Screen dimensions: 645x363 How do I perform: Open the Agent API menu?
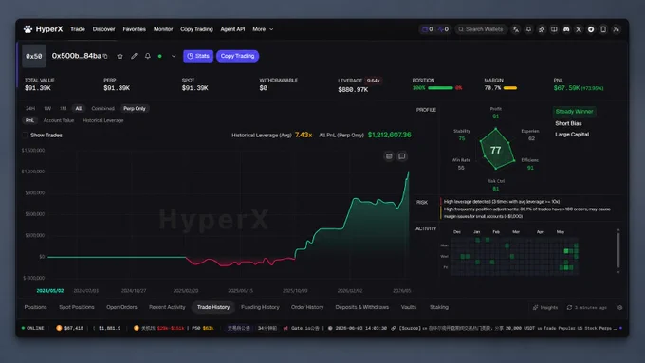pyautogui.click(x=232, y=29)
